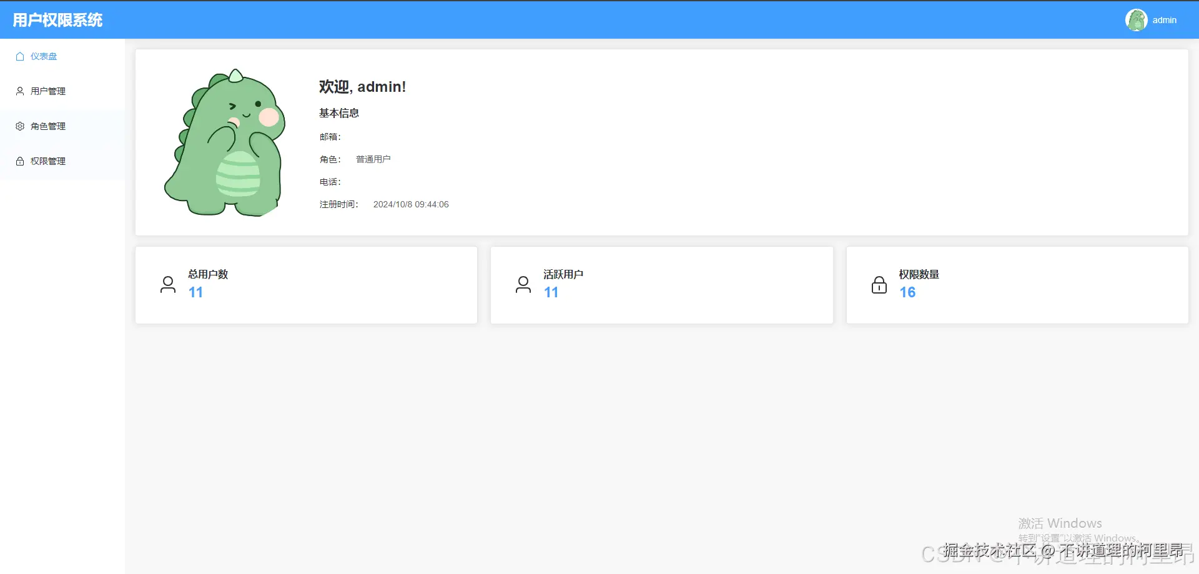1199x574 pixels.
Task: Click the 注册时间 field label
Action: coord(339,204)
